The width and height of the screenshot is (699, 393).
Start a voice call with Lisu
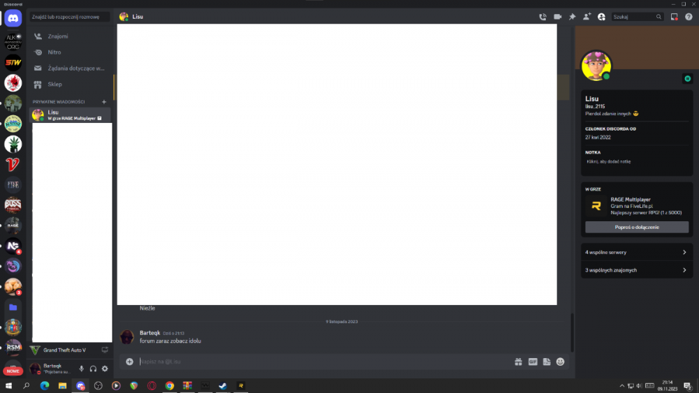542,17
